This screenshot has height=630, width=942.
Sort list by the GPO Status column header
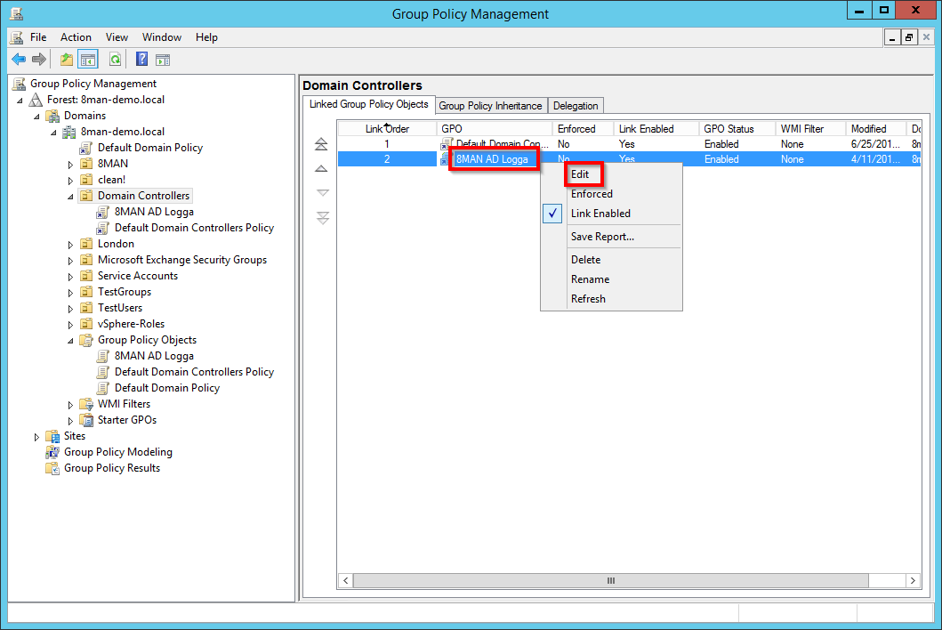(729, 129)
